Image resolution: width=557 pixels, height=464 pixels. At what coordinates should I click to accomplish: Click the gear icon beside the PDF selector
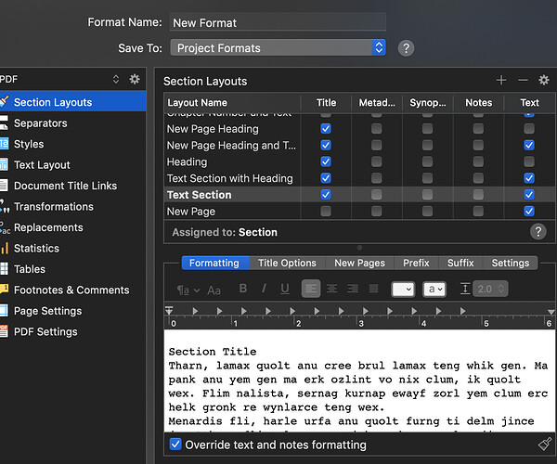click(135, 79)
